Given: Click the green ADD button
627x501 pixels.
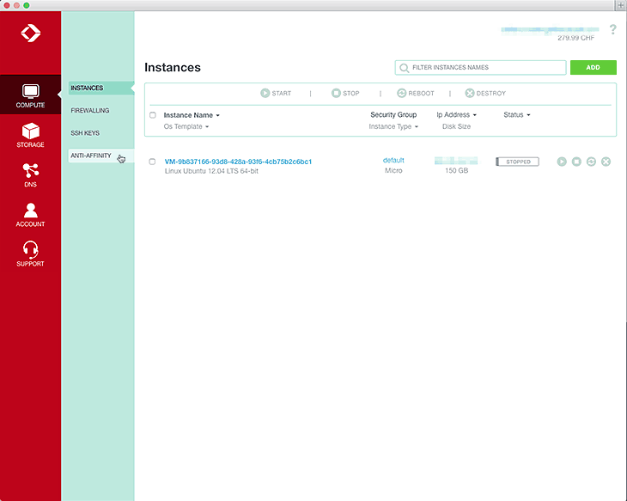Looking at the screenshot, I should (x=593, y=67).
